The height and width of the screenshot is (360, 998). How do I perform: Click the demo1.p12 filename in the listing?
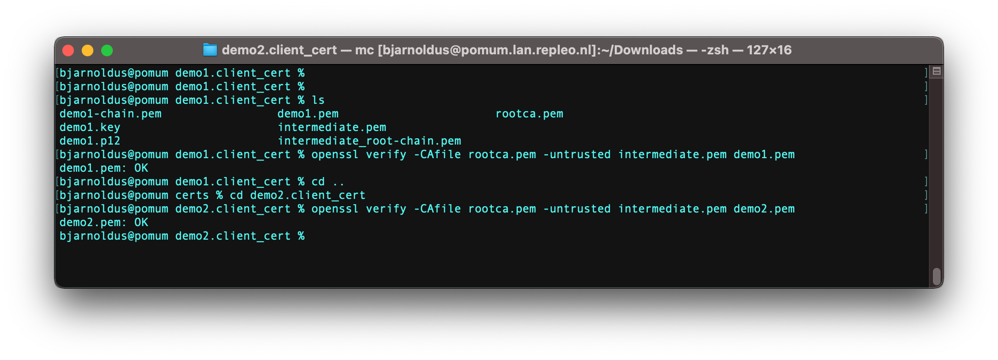click(x=89, y=141)
